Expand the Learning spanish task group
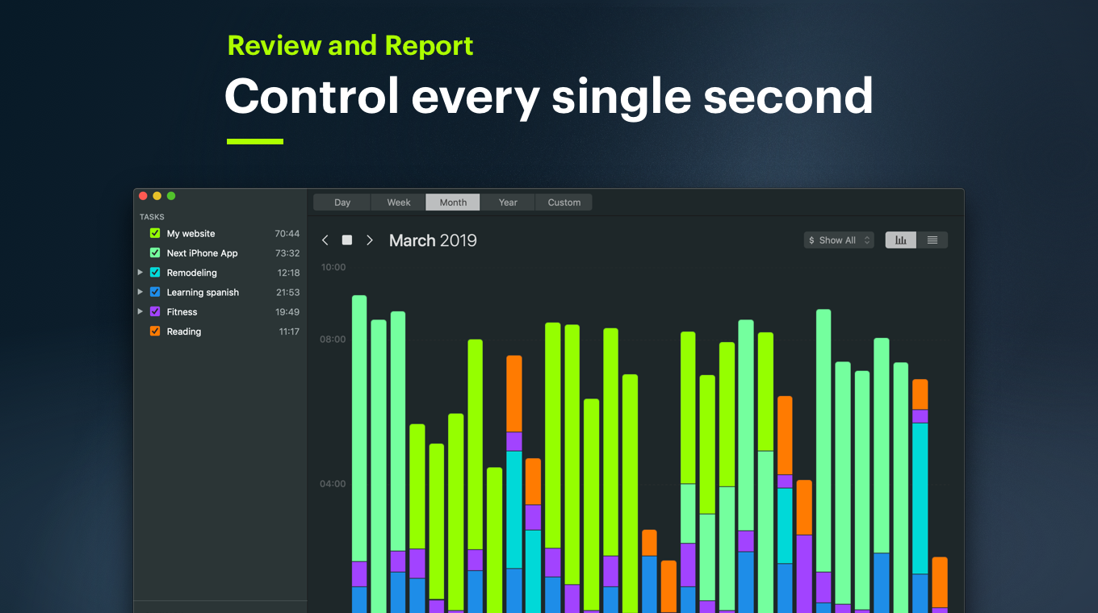This screenshot has height=613, width=1098. tap(140, 292)
